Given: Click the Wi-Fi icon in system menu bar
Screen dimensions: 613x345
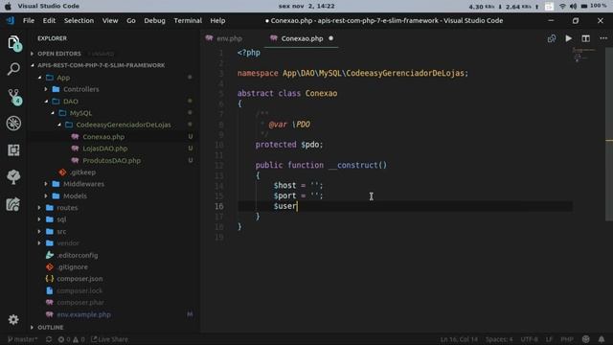Looking at the screenshot, I should click(x=562, y=7).
